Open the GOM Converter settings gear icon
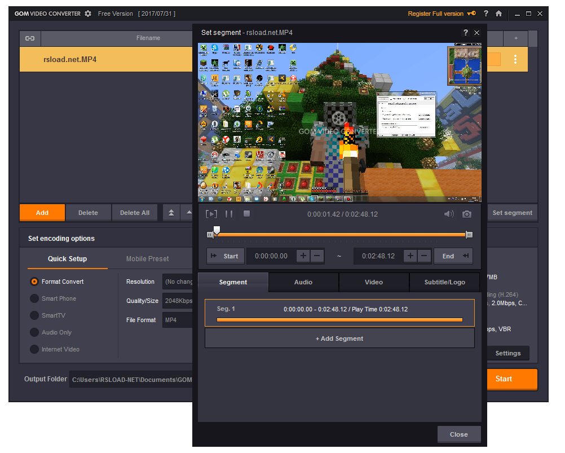565x453 pixels. [88, 13]
